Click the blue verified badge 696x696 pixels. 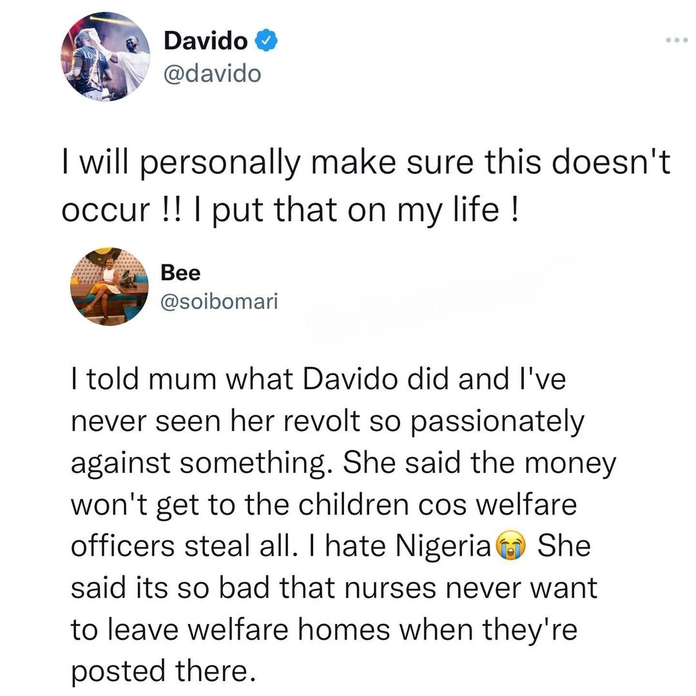pyautogui.click(x=266, y=42)
